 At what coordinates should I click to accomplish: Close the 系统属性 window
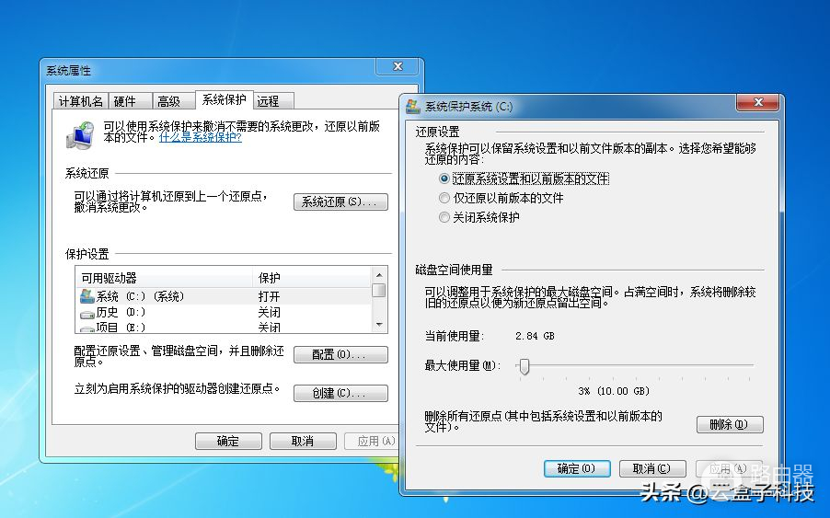tap(398, 68)
